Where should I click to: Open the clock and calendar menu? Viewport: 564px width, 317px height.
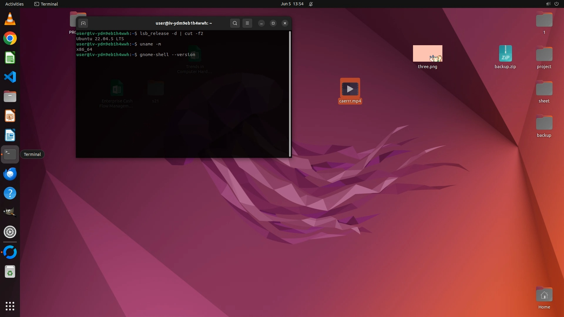tap(292, 4)
